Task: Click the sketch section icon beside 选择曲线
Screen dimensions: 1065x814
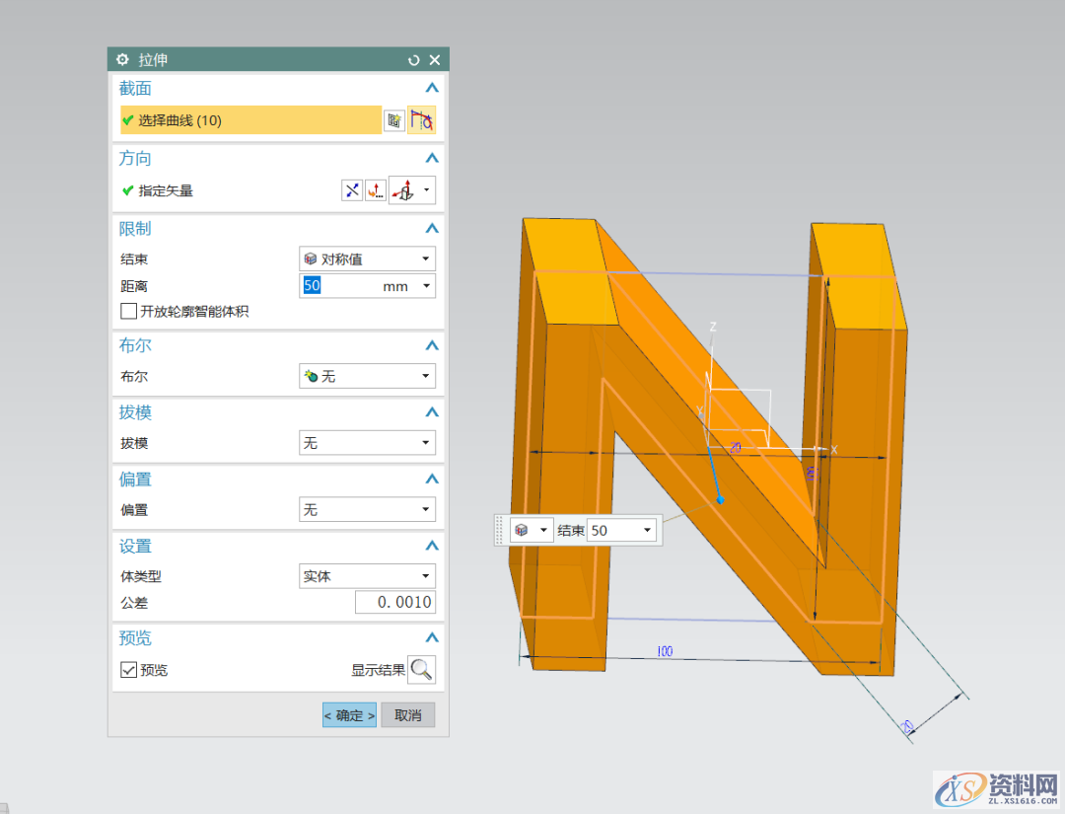Action: [394, 120]
